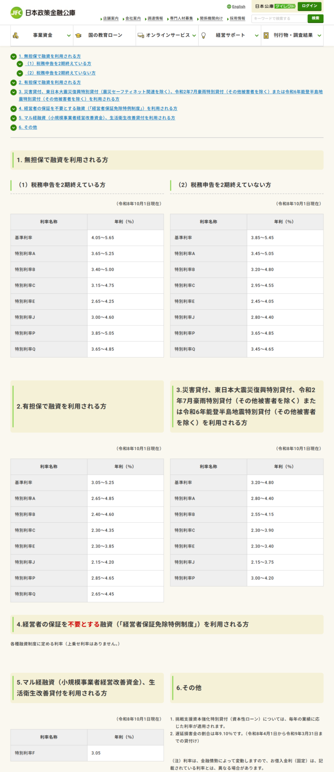
Task: Click the 日本公庫ダイレクト label
Action: point(275,6)
